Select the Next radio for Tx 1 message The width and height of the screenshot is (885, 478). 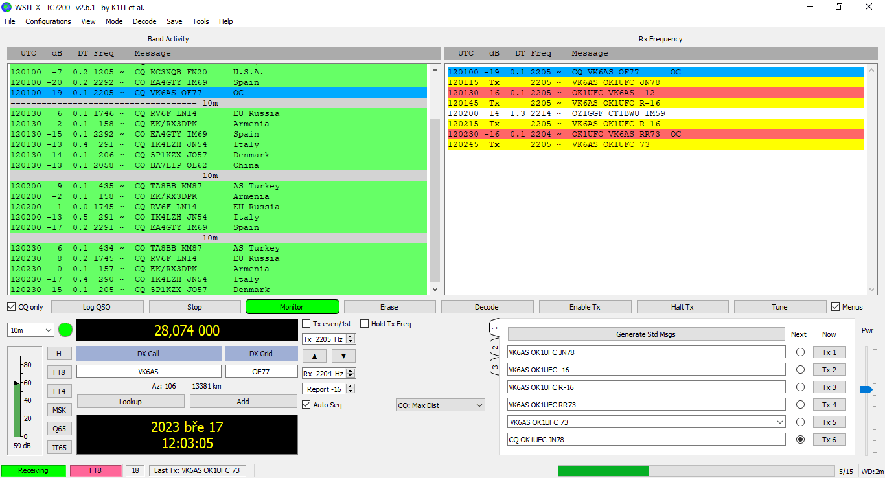tap(800, 352)
